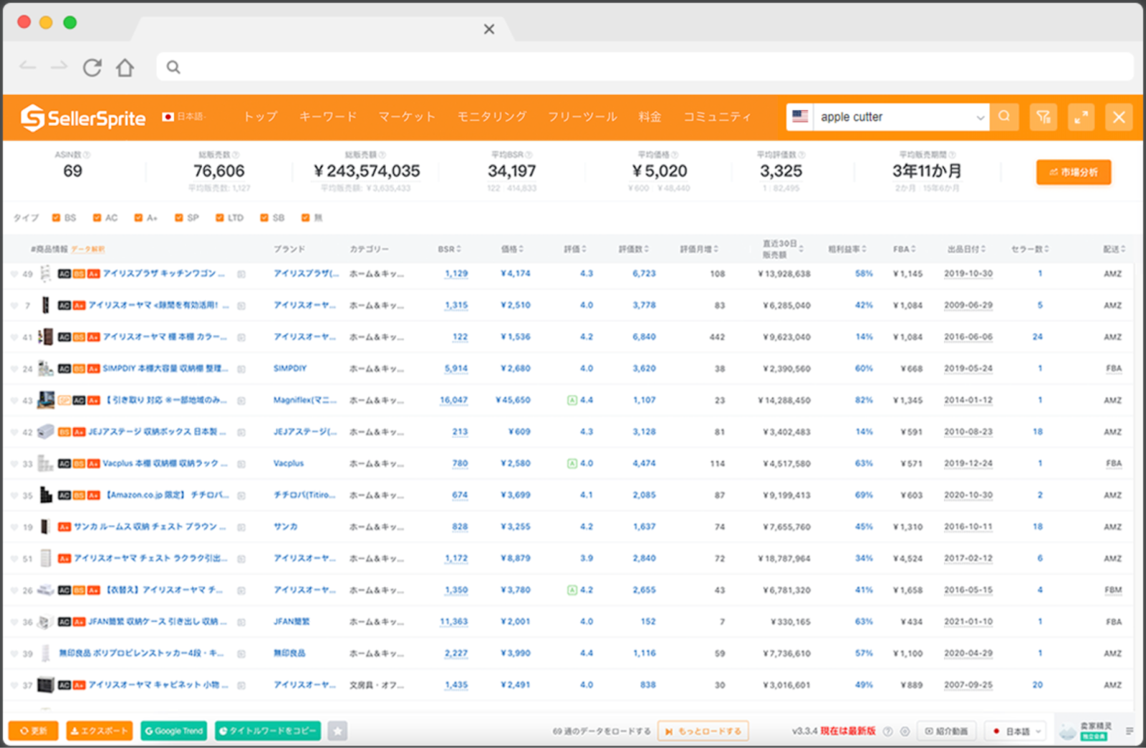
Task: Toggle the SP type checkbox
Action: point(179,218)
